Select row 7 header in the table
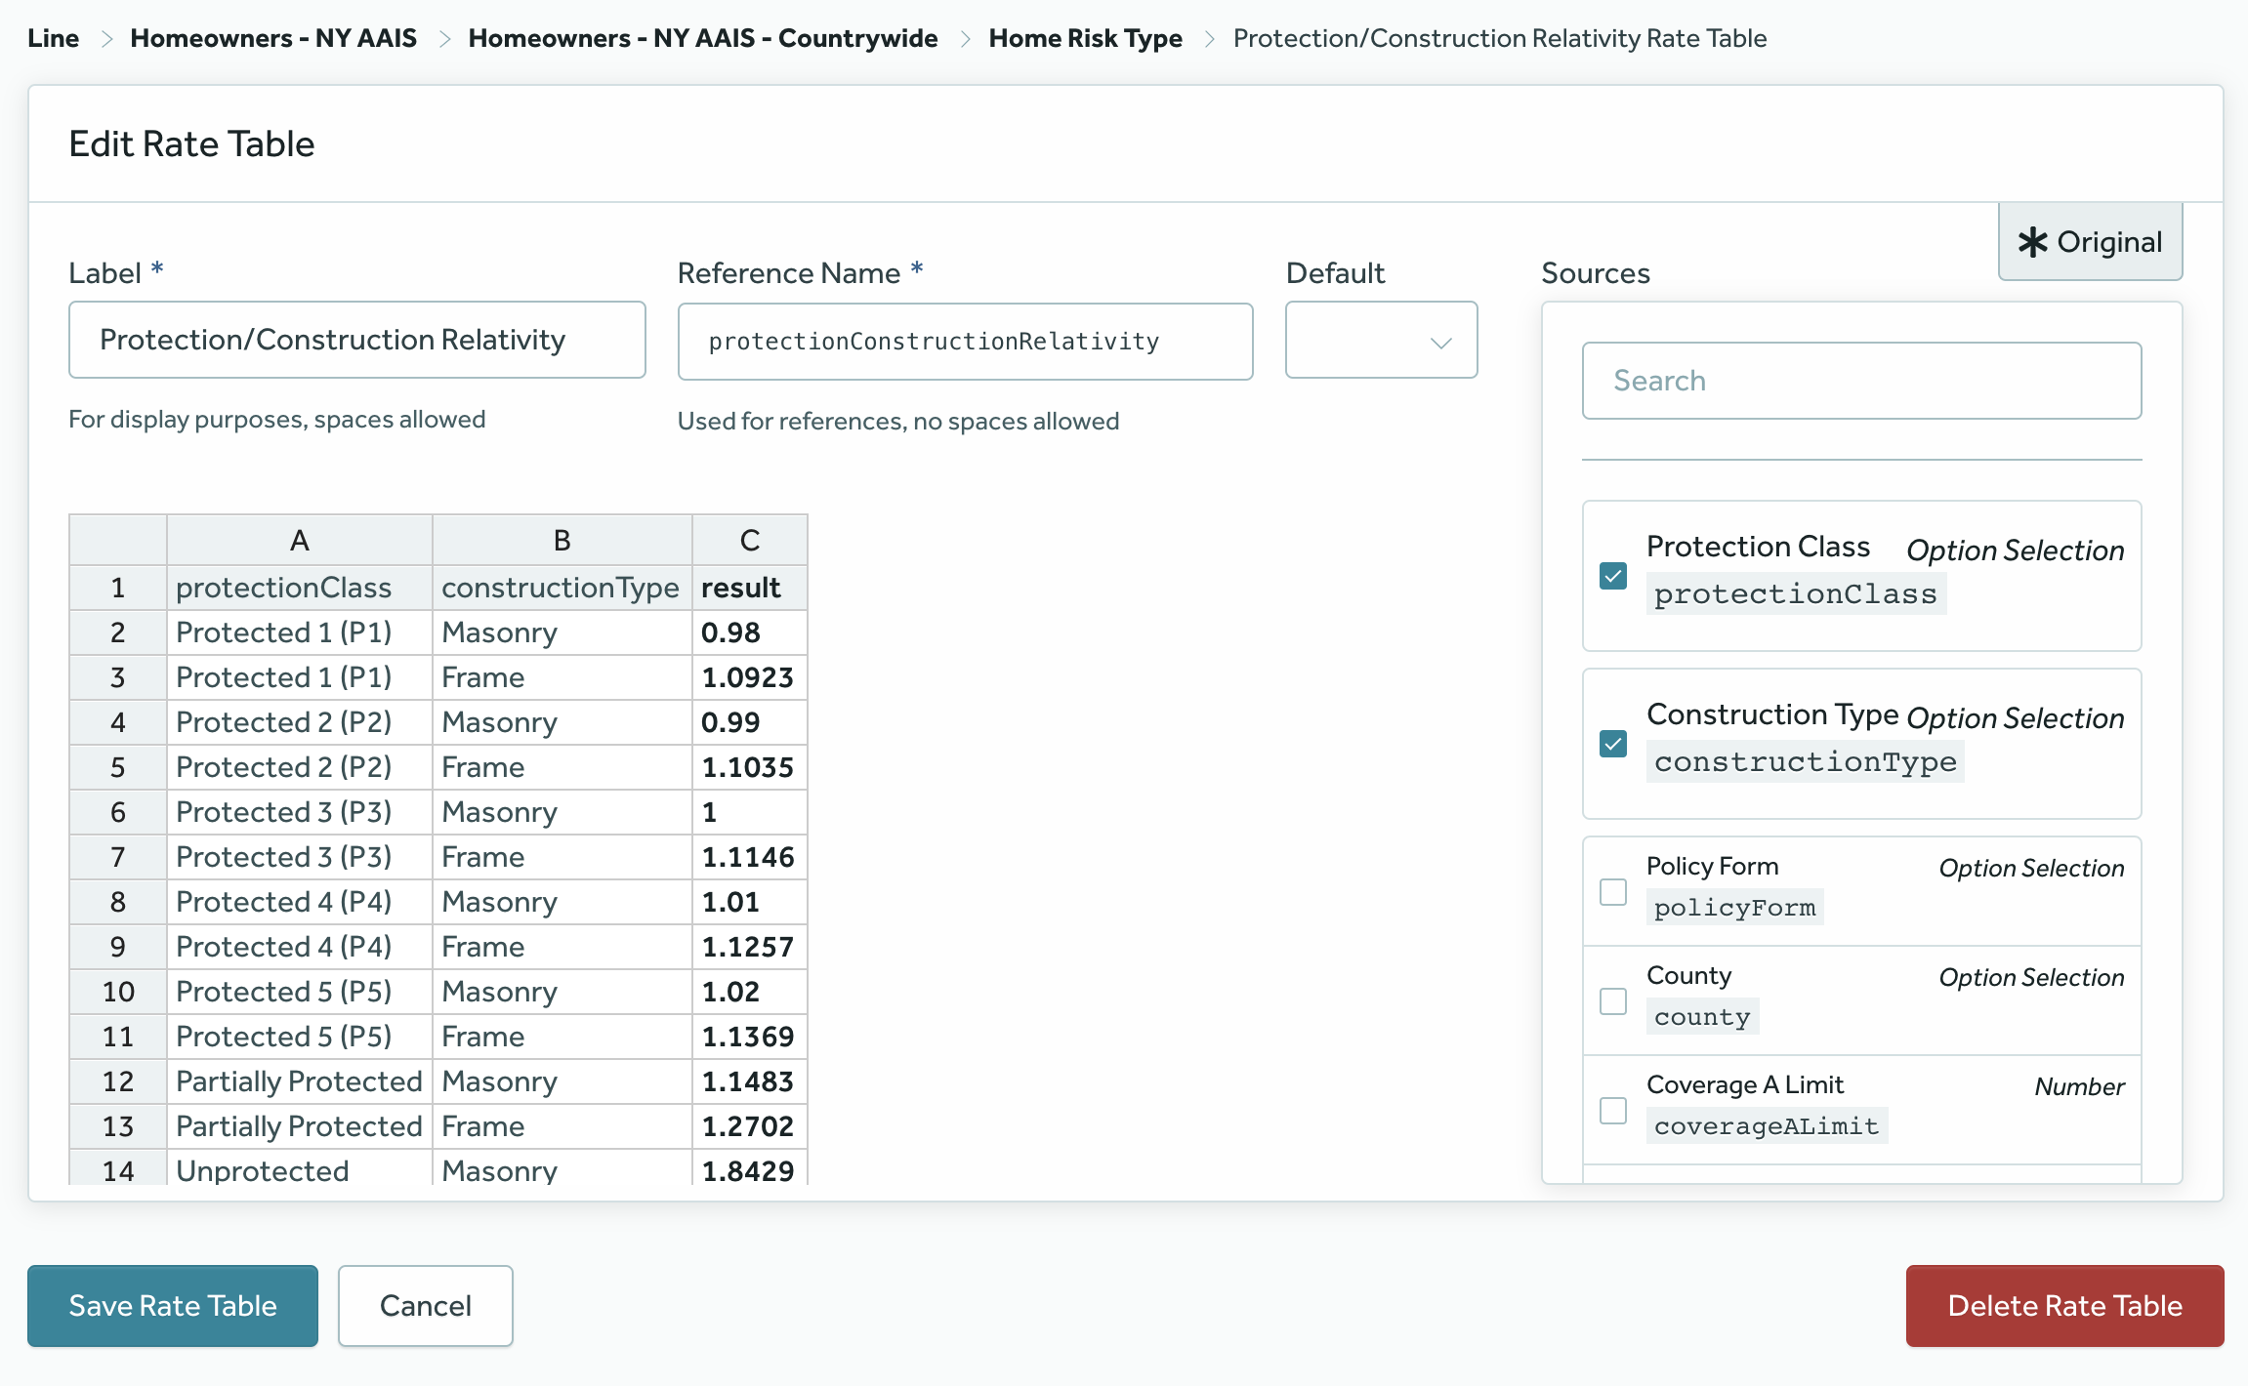The image size is (2248, 1386). click(118, 857)
